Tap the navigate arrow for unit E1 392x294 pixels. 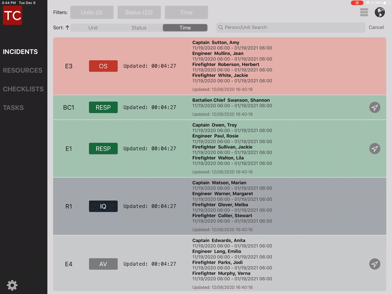click(x=375, y=148)
